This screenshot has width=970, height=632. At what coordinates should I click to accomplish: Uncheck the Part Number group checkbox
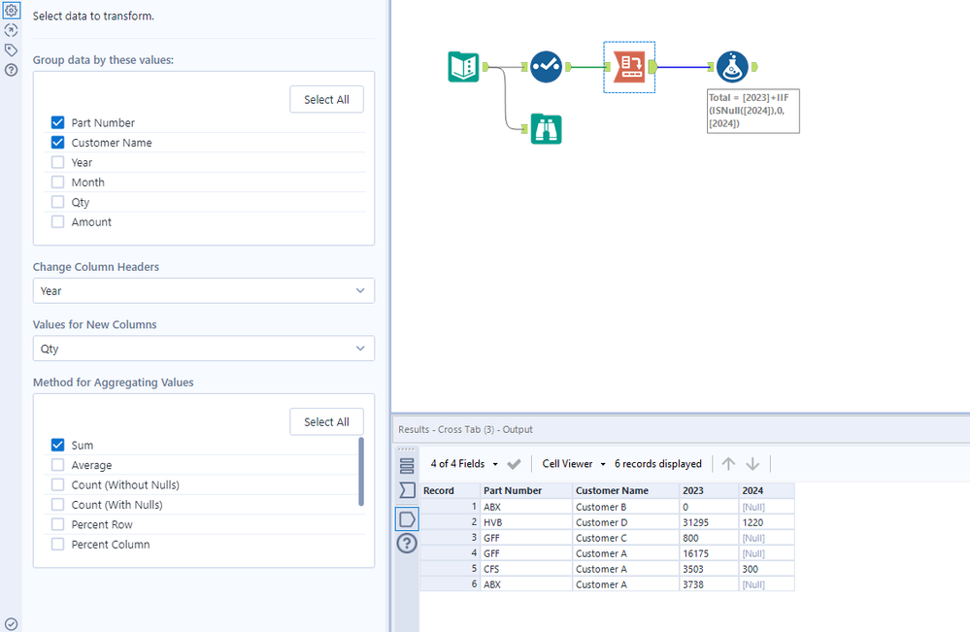point(58,123)
